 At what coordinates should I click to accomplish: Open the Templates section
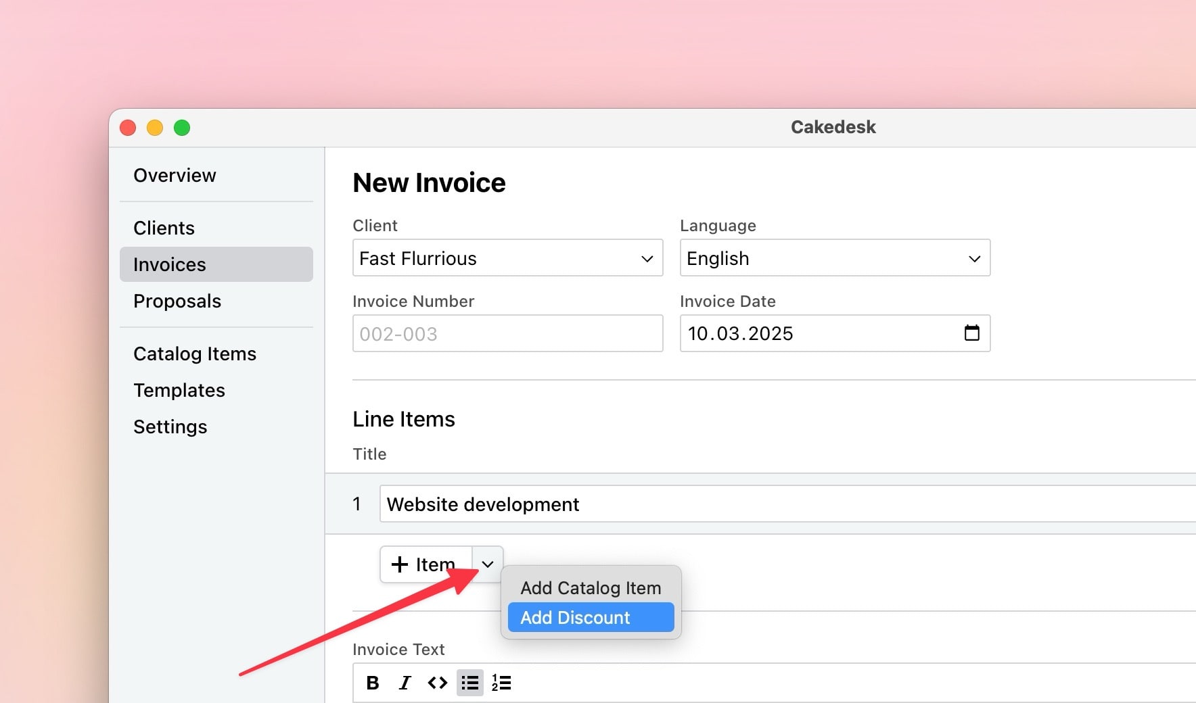click(179, 391)
